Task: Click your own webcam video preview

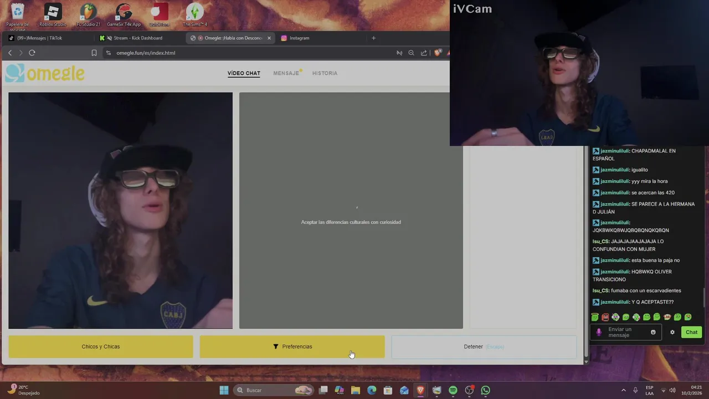Action: point(121,211)
